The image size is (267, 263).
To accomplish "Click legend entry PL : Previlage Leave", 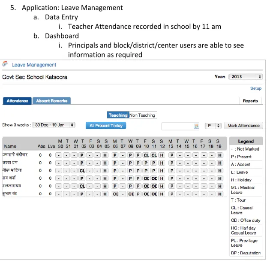I will tap(244, 243).
